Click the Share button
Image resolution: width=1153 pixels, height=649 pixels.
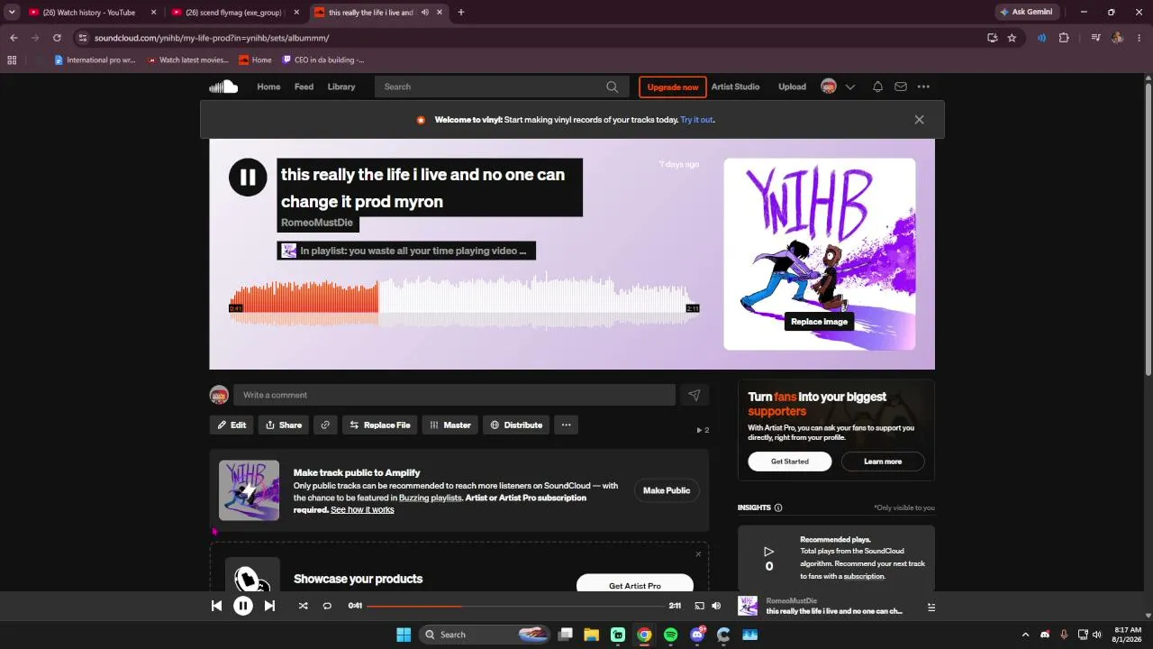pos(283,425)
